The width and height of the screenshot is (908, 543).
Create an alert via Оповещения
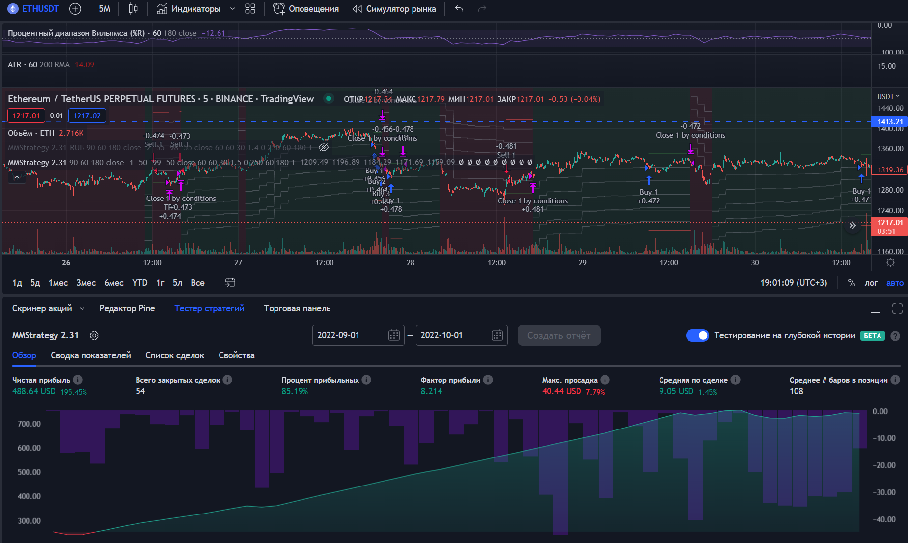pyautogui.click(x=306, y=9)
